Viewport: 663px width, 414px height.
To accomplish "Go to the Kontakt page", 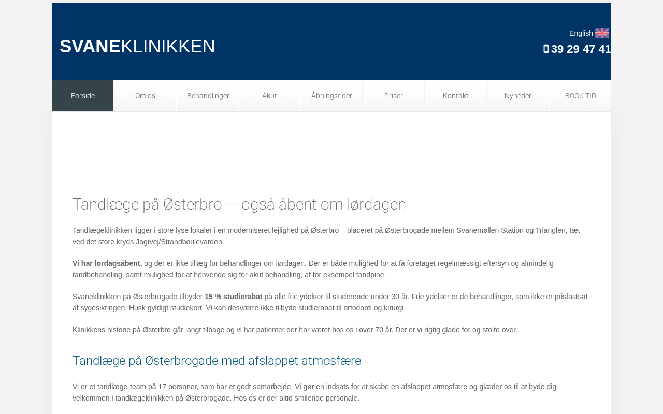I will click(x=456, y=96).
